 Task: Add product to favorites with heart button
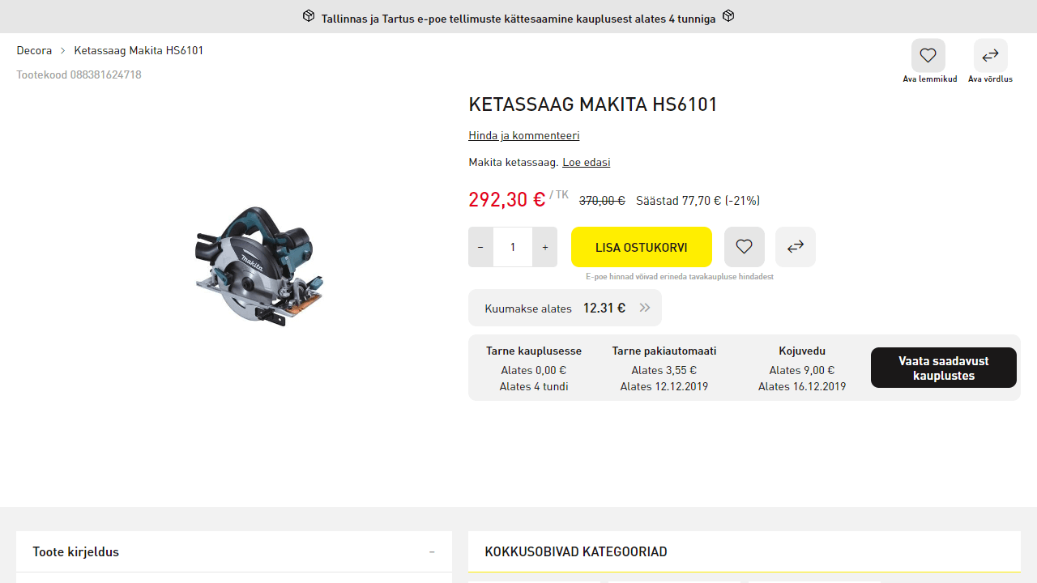click(x=745, y=247)
